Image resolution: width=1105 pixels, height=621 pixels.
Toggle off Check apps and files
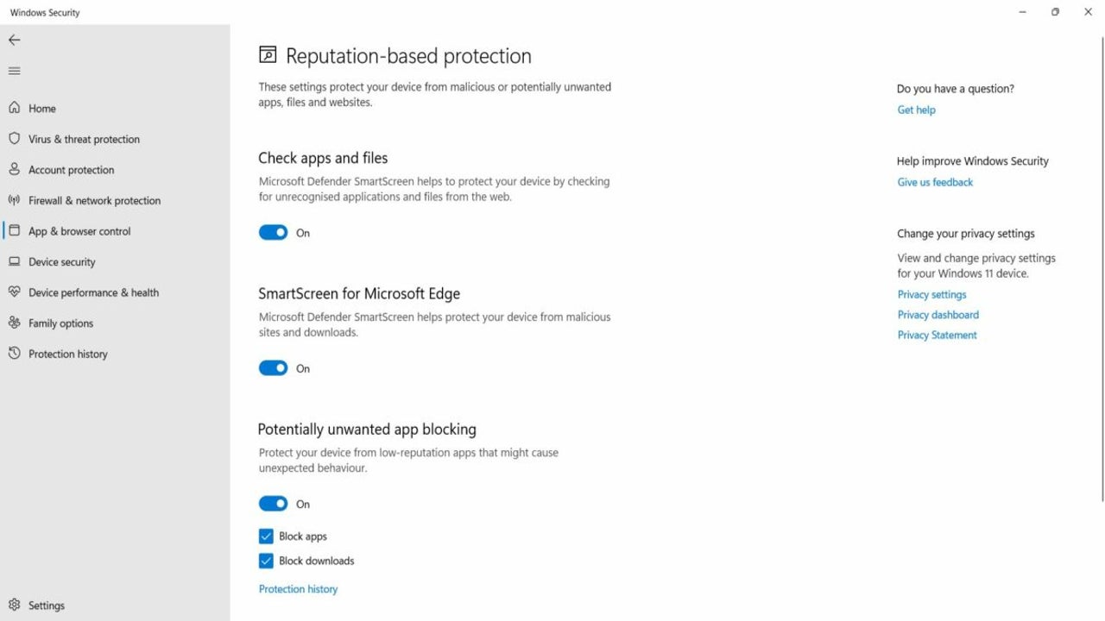tap(273, 232)
